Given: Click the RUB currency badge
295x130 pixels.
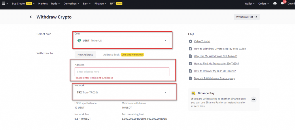Looking at the screenshot, I should tap(29, 3).
